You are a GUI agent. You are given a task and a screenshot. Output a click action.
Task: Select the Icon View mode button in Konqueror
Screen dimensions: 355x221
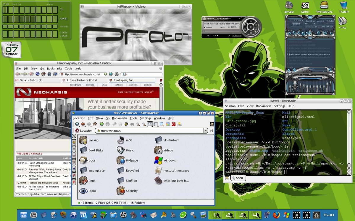click(x=150, y=124)
